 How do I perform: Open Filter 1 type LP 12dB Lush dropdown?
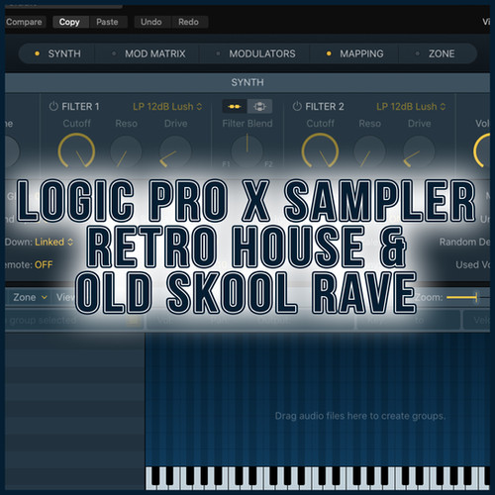point(167,107)
